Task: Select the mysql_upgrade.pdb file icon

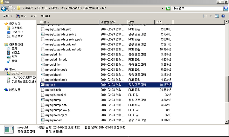Action: click(x=43, y=29)
